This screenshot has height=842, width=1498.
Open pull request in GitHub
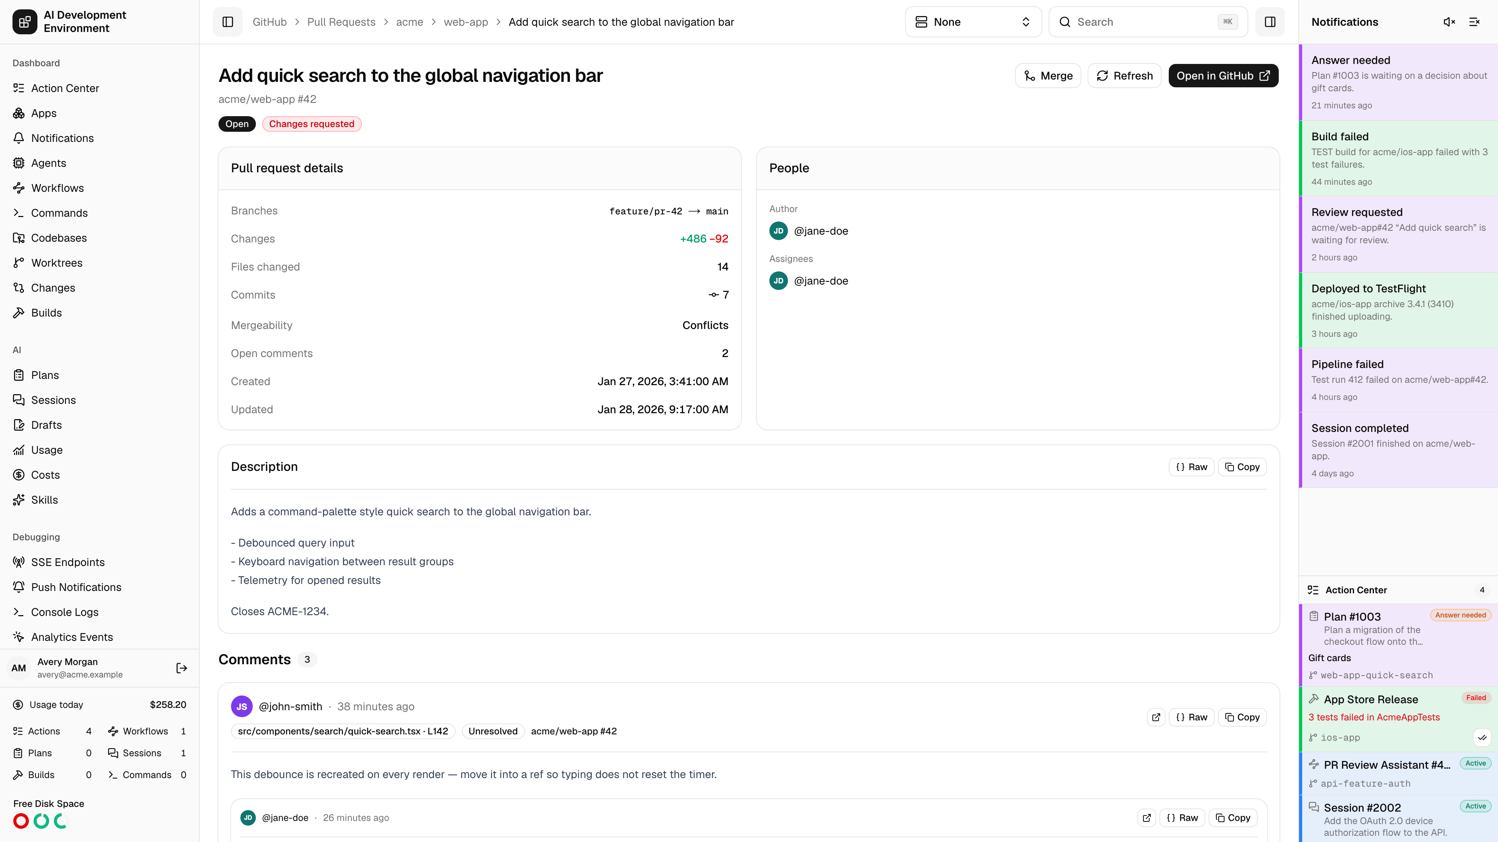click(1223, 76)
